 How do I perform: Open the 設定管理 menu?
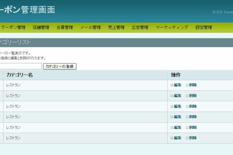coord(204,28)
